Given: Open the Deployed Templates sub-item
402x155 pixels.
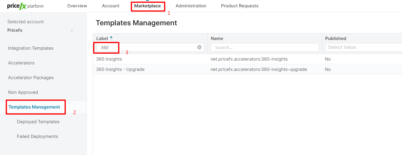Looking at the screenshot, I should click(x=38, y=122).
